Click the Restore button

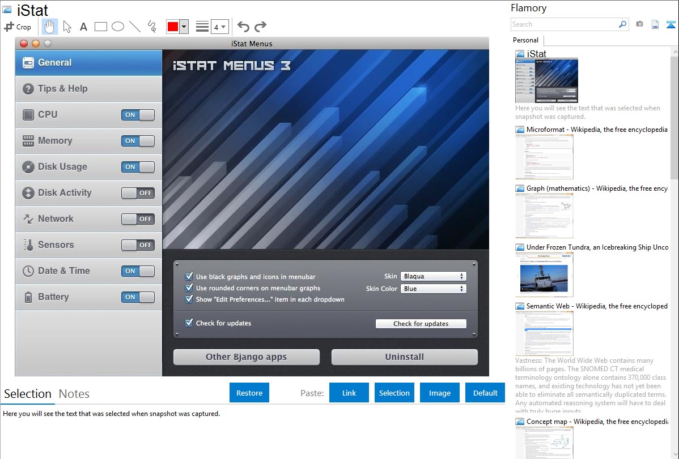pos(249,393)
